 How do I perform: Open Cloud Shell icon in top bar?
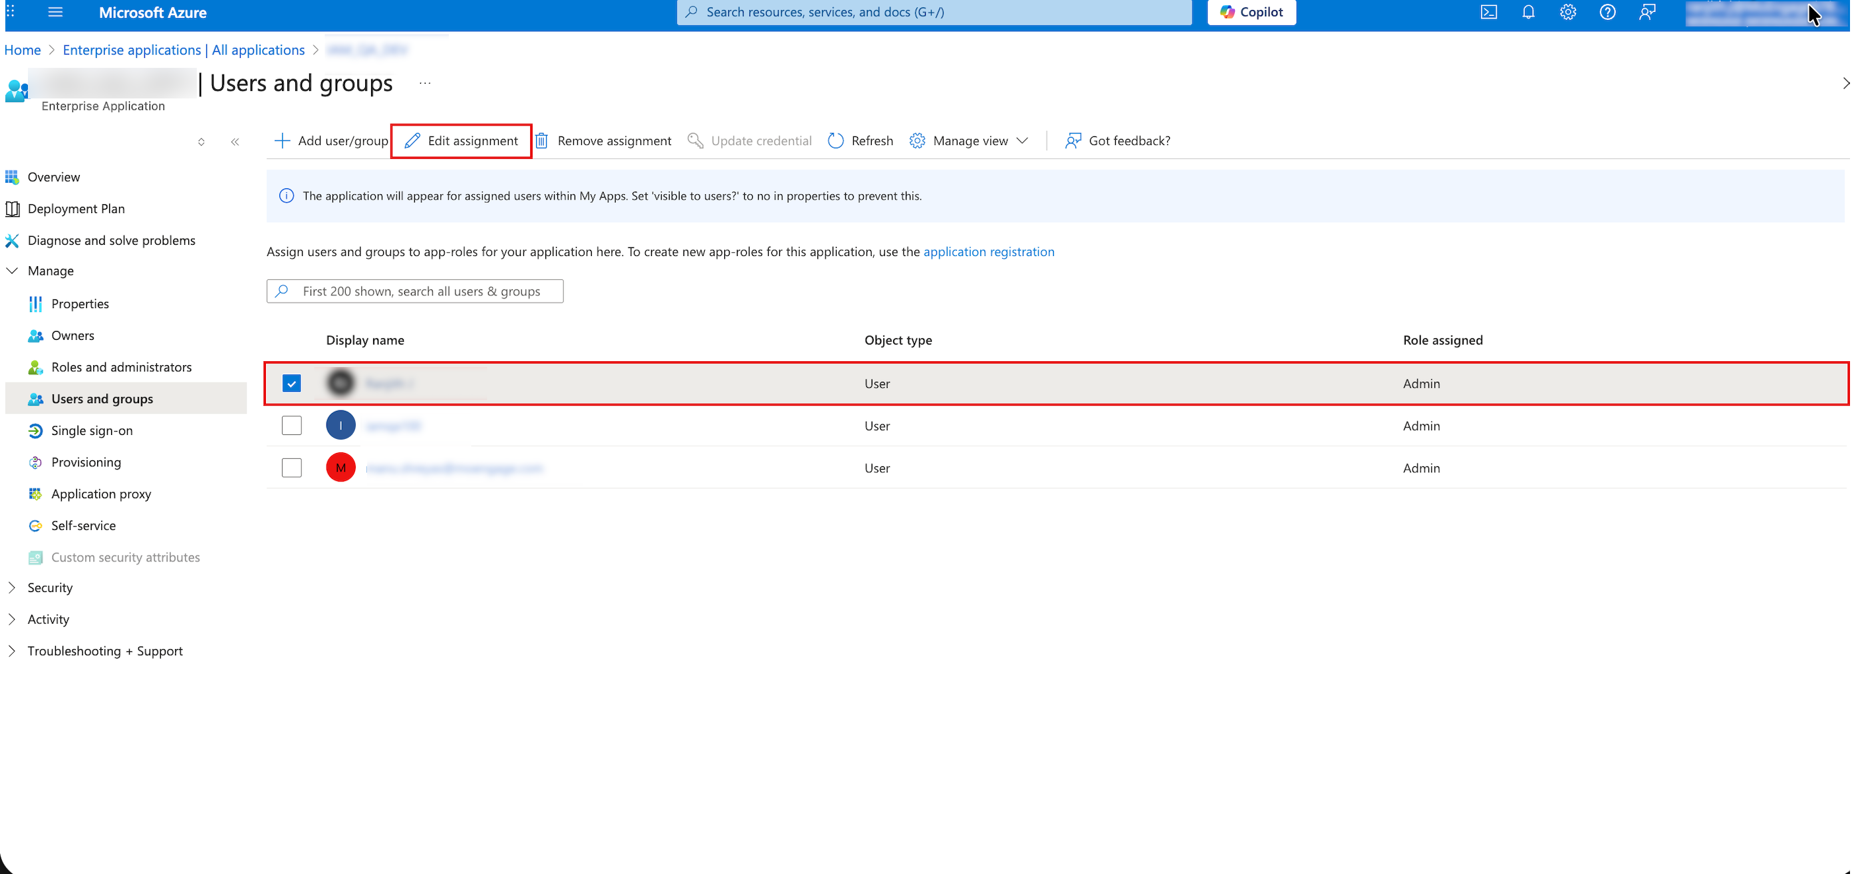[x=1488, y=12]
